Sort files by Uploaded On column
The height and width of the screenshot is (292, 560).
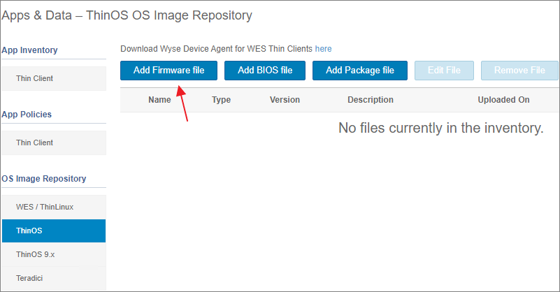(503, 100)
